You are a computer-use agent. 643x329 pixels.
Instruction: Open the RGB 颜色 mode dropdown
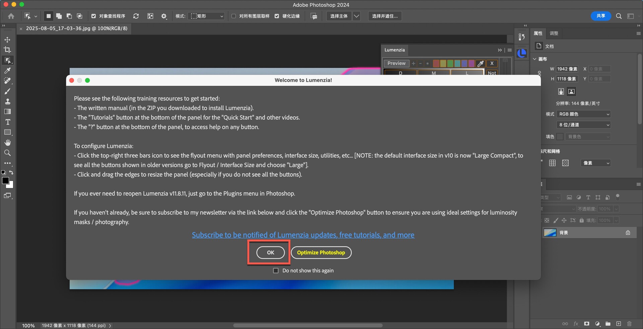point(583,114)
